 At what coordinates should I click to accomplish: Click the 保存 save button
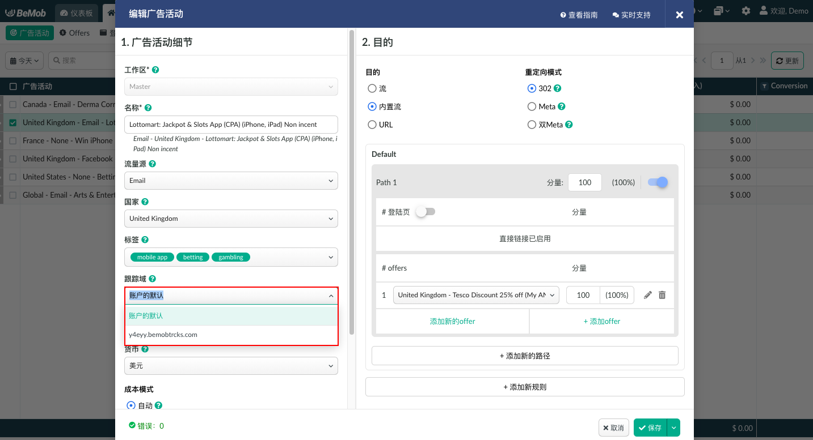[650, 428]
